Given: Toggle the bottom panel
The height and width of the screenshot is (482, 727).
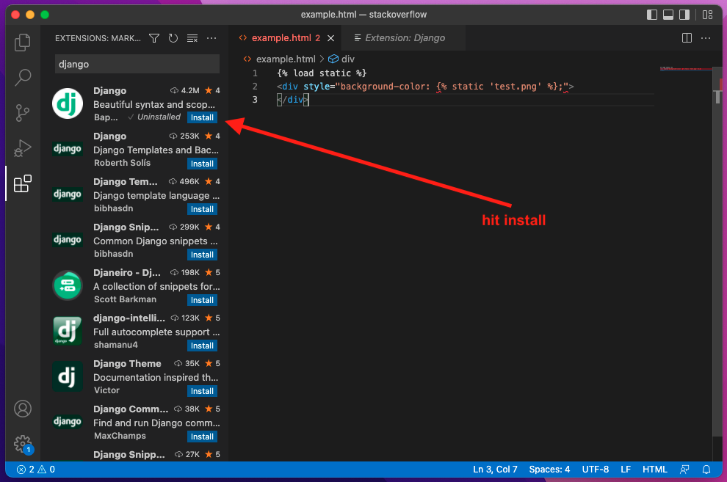Looking at the screenshot, I should click(668, 15).
